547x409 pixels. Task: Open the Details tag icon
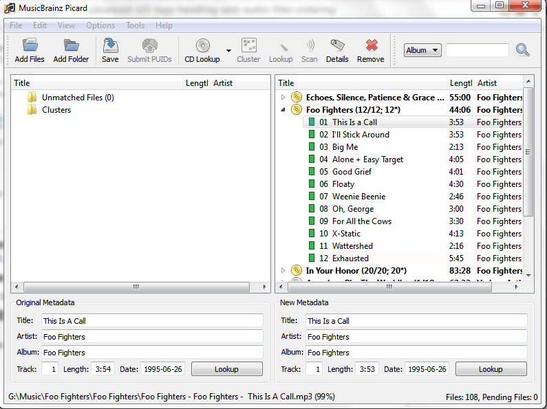click(337, 46)
